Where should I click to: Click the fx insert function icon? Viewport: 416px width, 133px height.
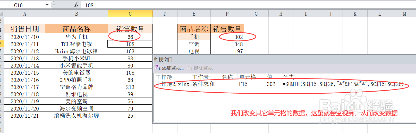[x=77, y=5]
